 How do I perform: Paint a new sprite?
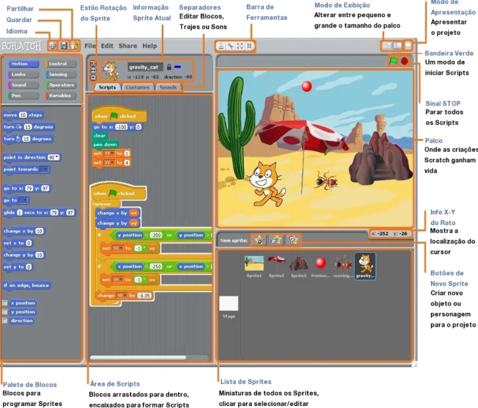[260, 240]
